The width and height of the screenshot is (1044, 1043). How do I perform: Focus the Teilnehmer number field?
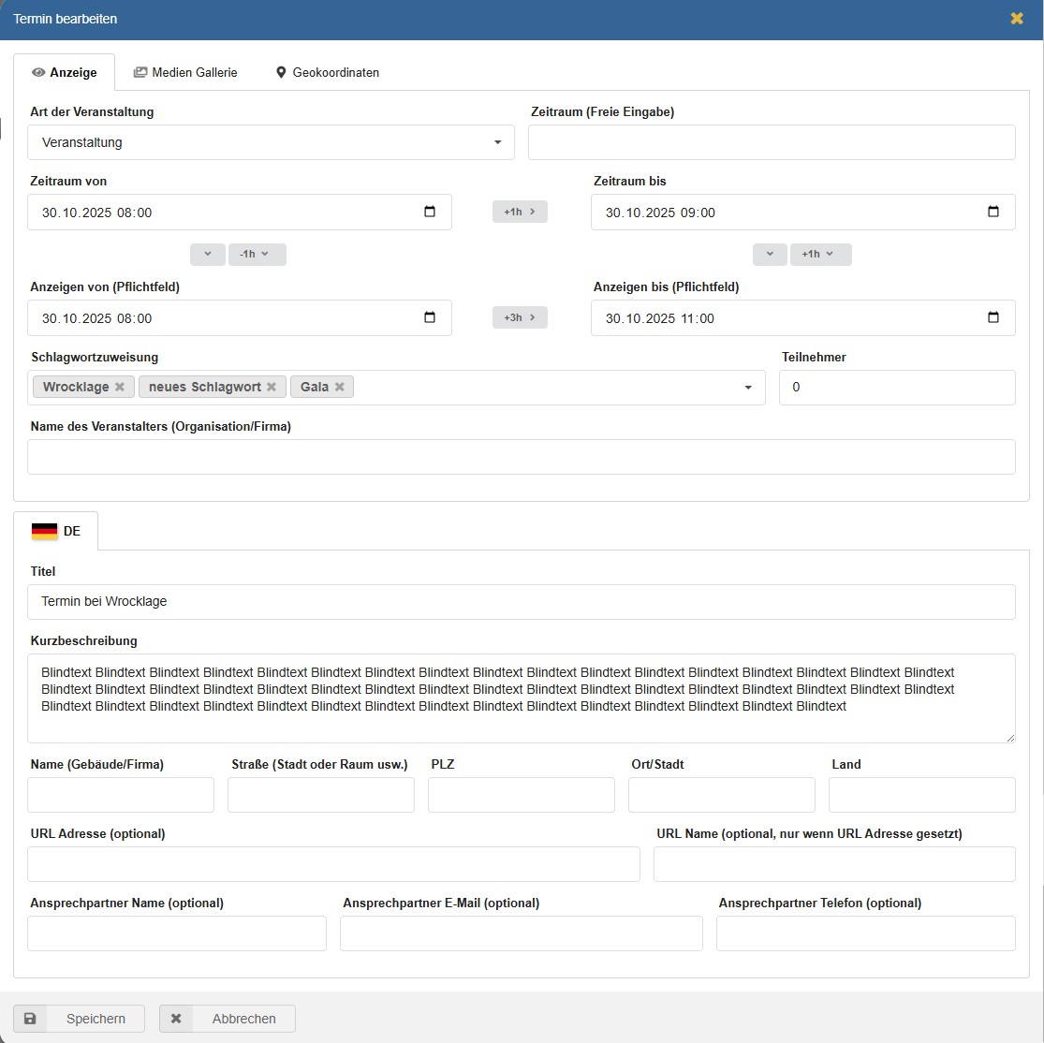[x=896, y=388]
